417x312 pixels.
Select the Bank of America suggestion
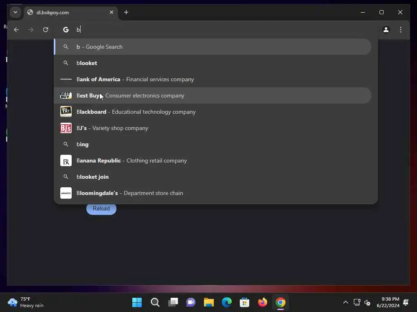pyautogui.click(x=213, y=79)
